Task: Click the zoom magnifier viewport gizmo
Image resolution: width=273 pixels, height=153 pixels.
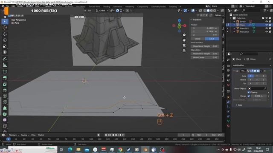Action: pos(184,35)
